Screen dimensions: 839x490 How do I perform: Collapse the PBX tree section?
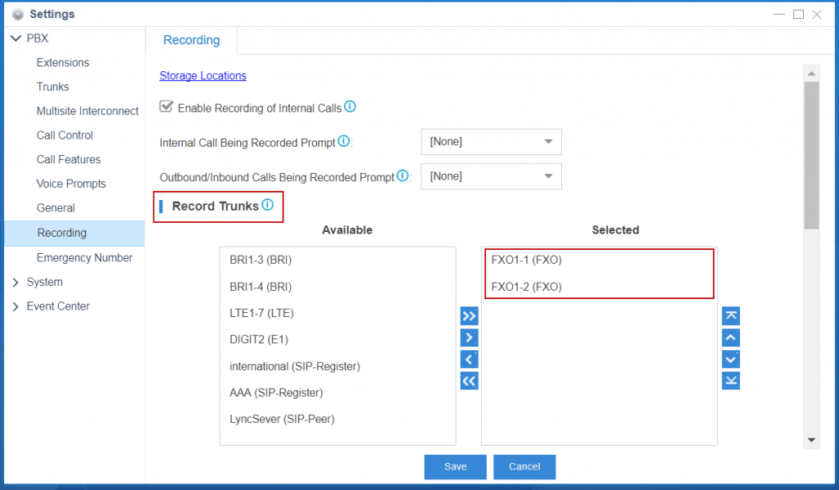point(16,39)
